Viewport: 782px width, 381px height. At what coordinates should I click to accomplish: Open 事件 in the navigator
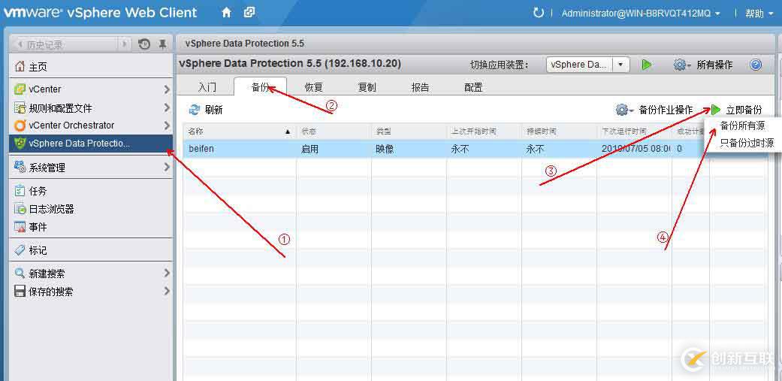(38, 228)
